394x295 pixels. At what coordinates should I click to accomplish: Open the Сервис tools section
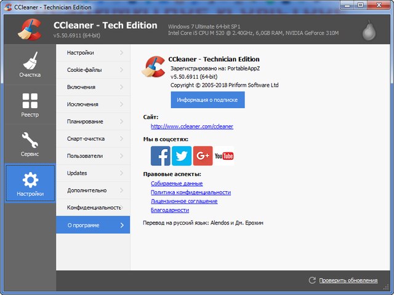point(30,144)
